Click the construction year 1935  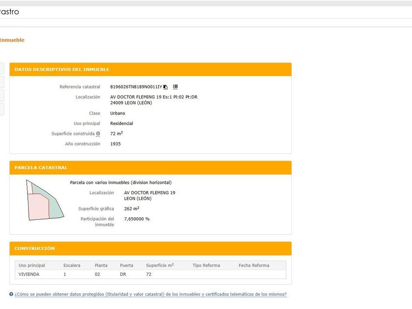(x=115, y=144)
